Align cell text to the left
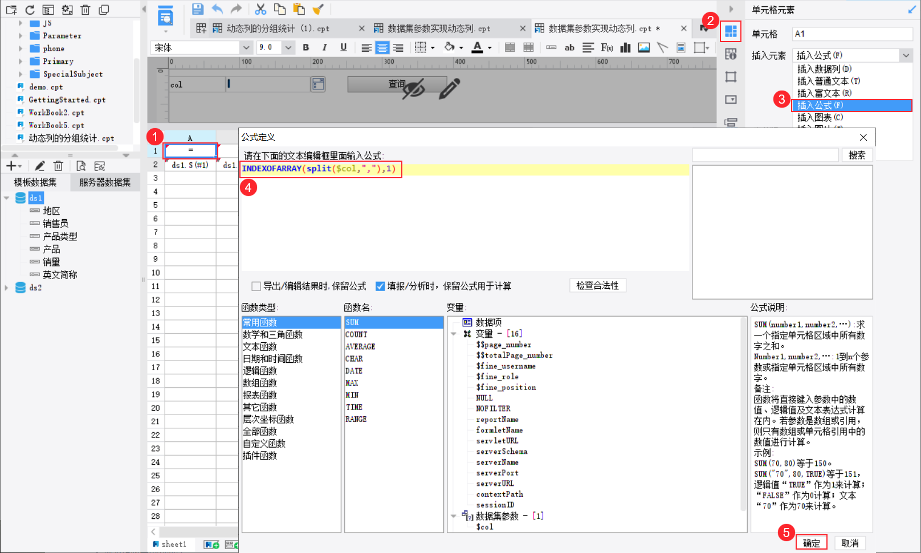Screen dimensions: 921x553 (366, 48)
